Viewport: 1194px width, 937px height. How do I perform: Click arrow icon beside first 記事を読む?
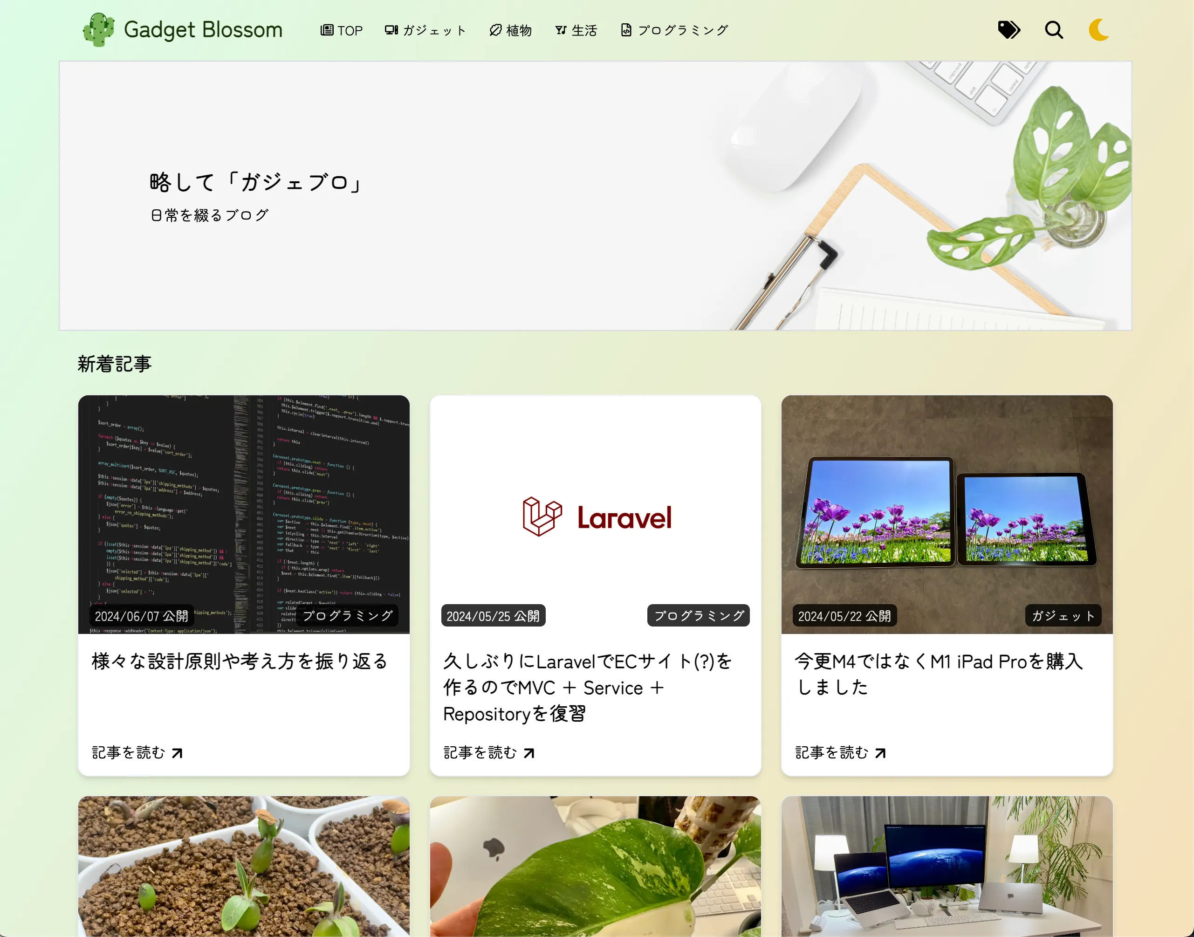click(x=177, y=753)
